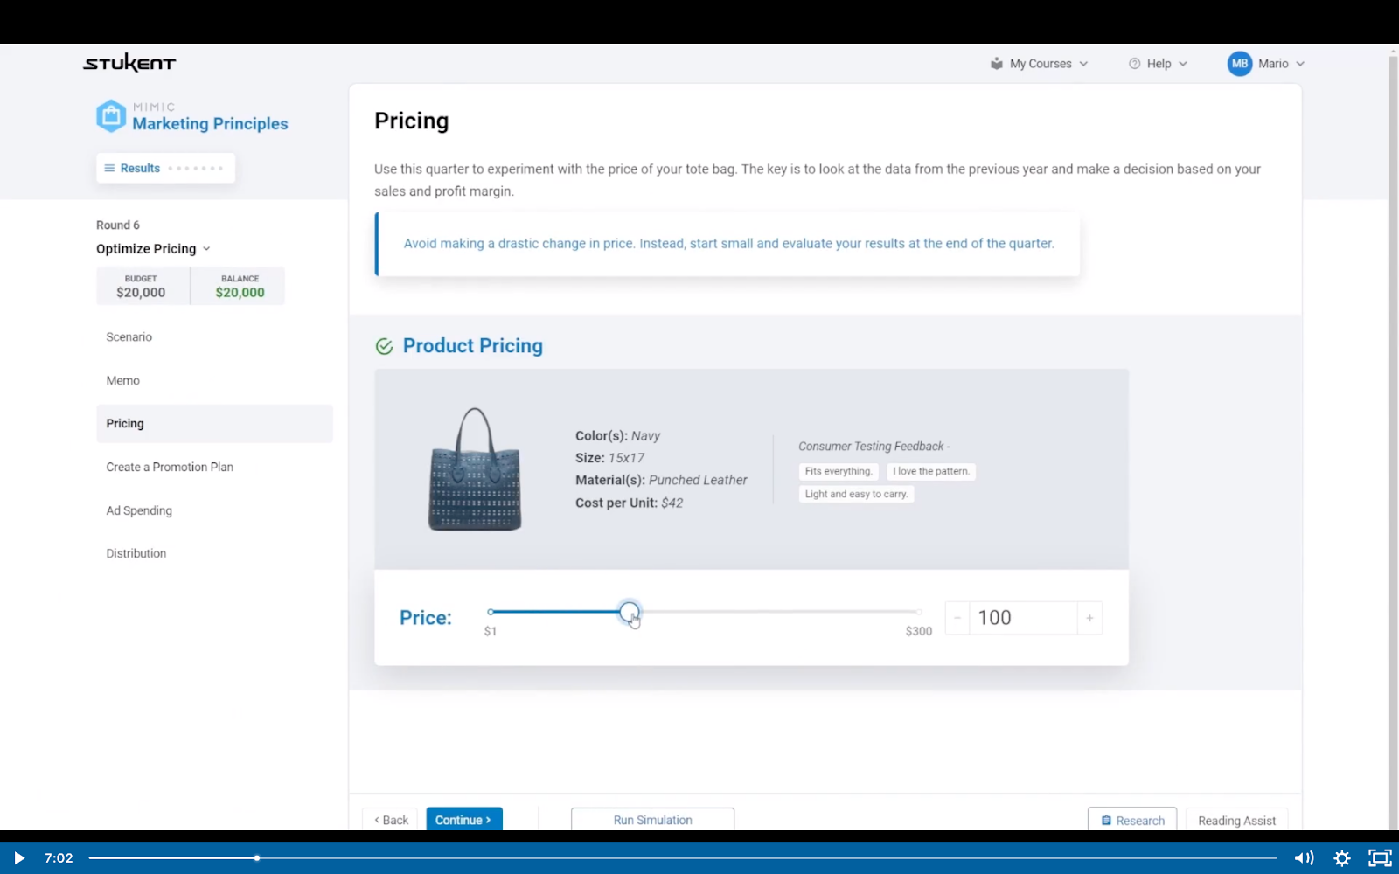Viewport: 1399px width, 874px height.
Task: Click the Pricing page title
Action: 412,121
